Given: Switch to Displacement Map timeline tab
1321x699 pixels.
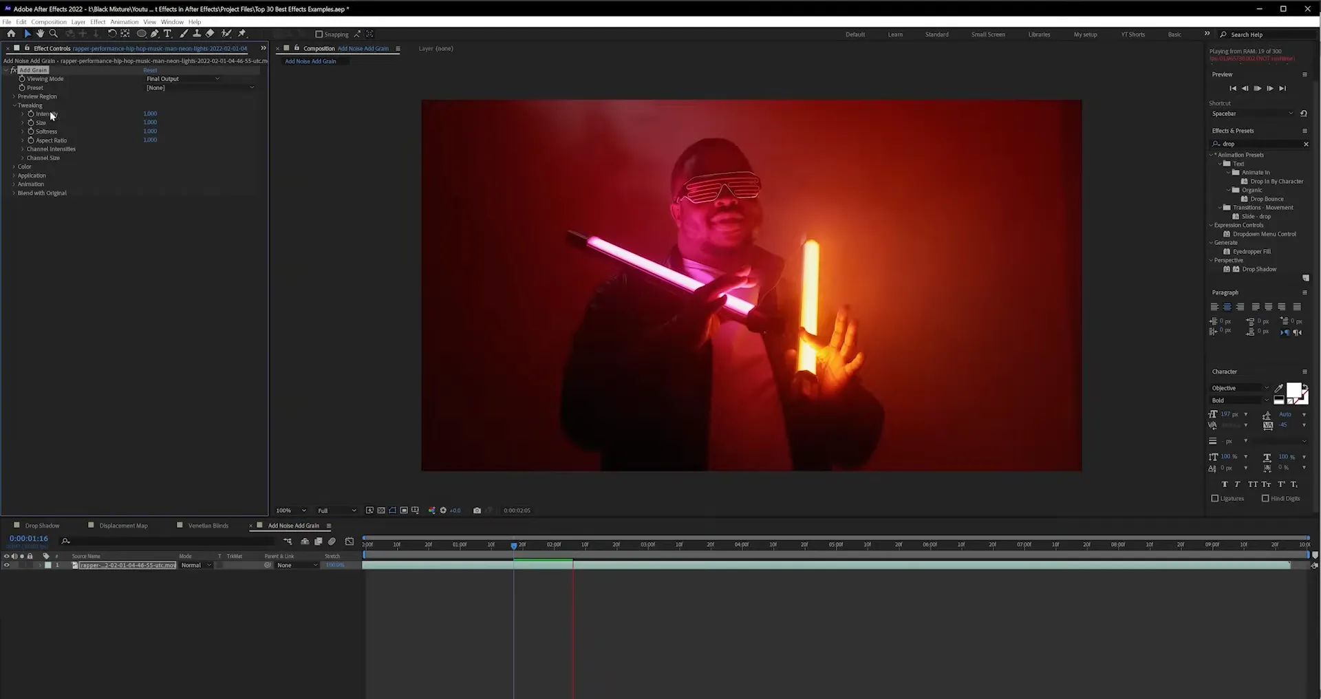Looking at the screenshot, I should click(123, 526).
